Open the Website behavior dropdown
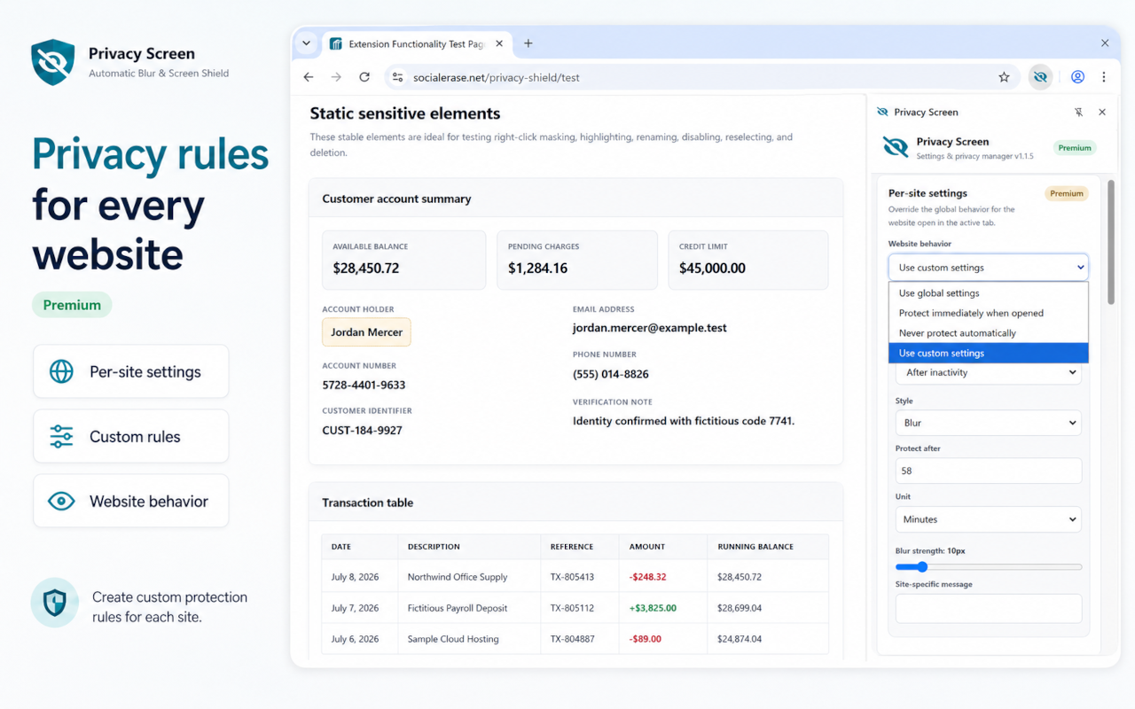This screenshot has width=1135, height=709. pos(989,268)
